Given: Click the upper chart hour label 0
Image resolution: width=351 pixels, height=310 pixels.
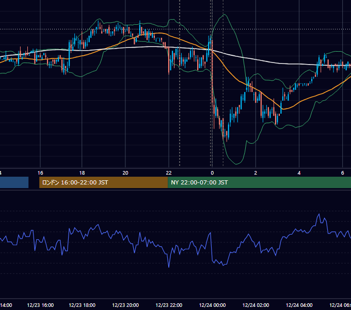Looking at the screenshot, I should 212,173.
